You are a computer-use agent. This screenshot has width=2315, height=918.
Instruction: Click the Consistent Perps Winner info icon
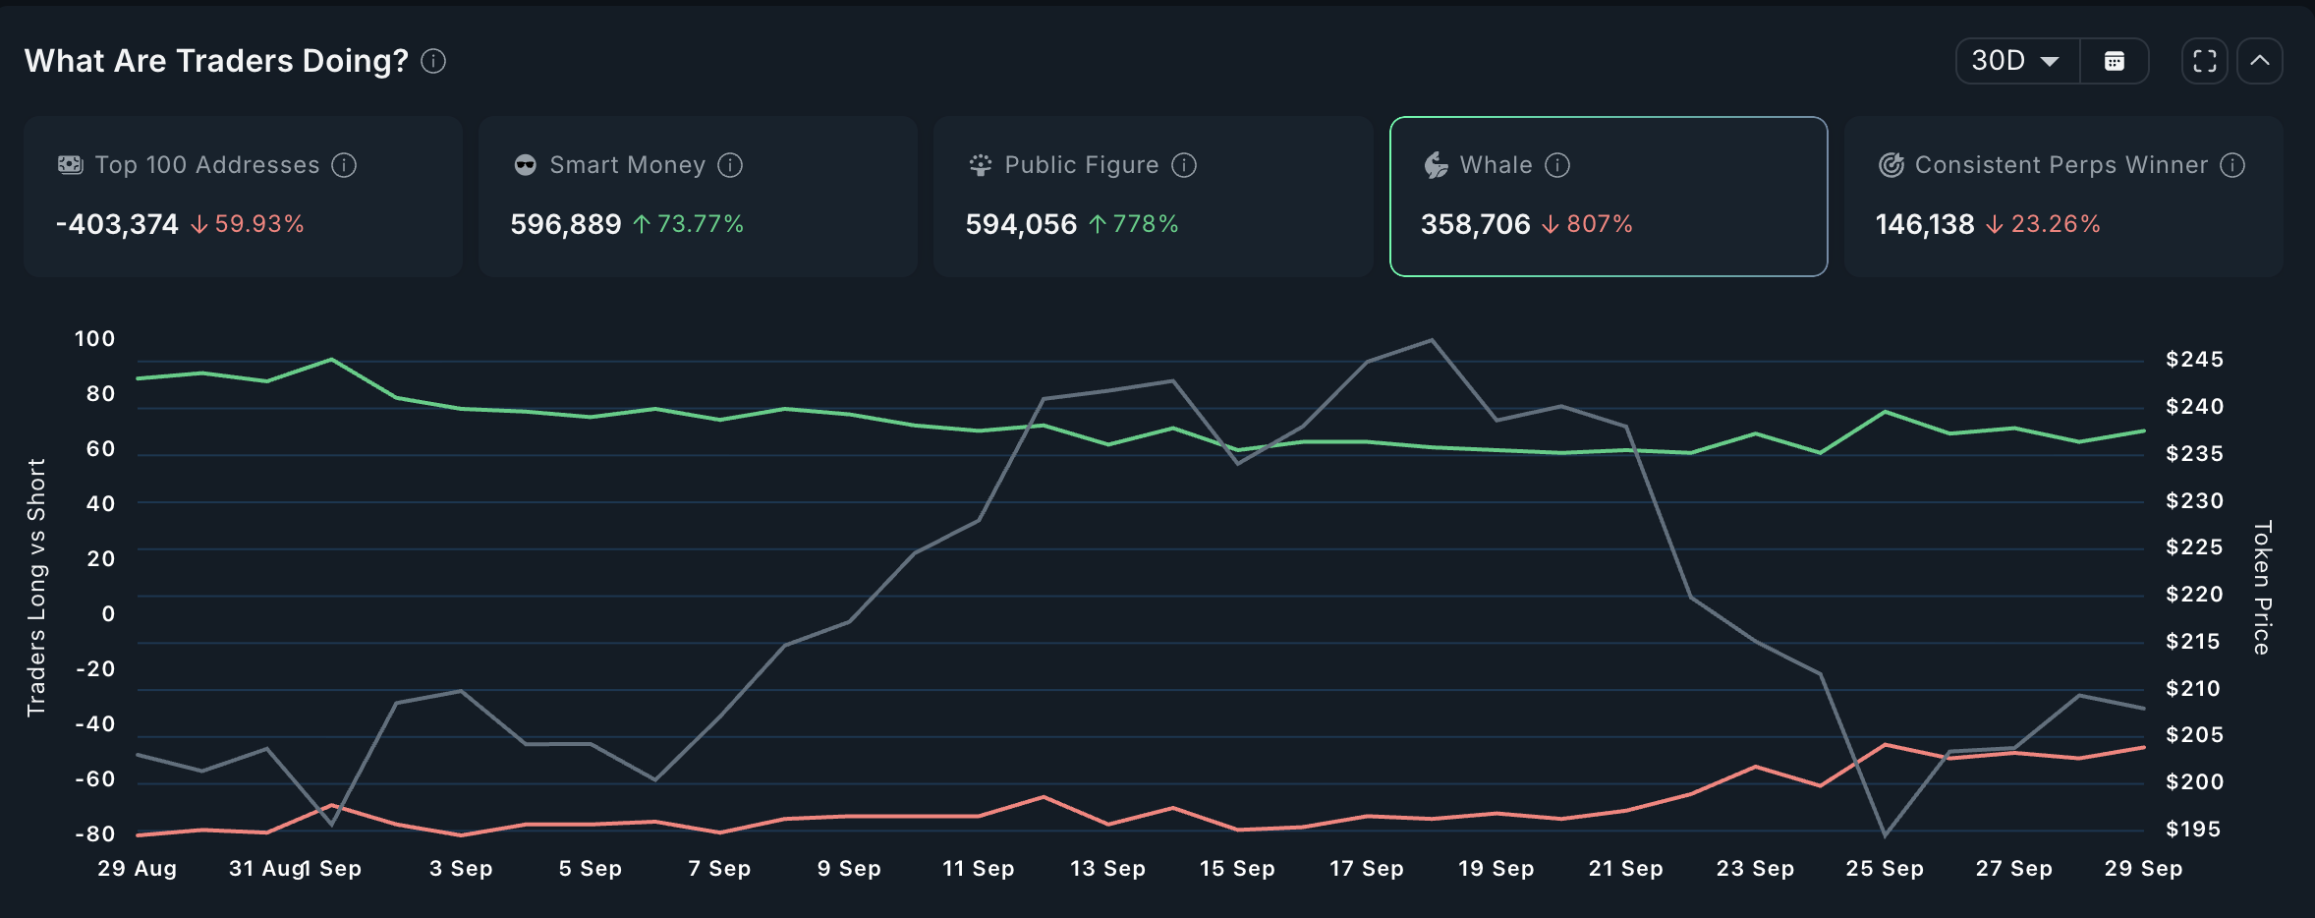click(x=2232, y=165)
